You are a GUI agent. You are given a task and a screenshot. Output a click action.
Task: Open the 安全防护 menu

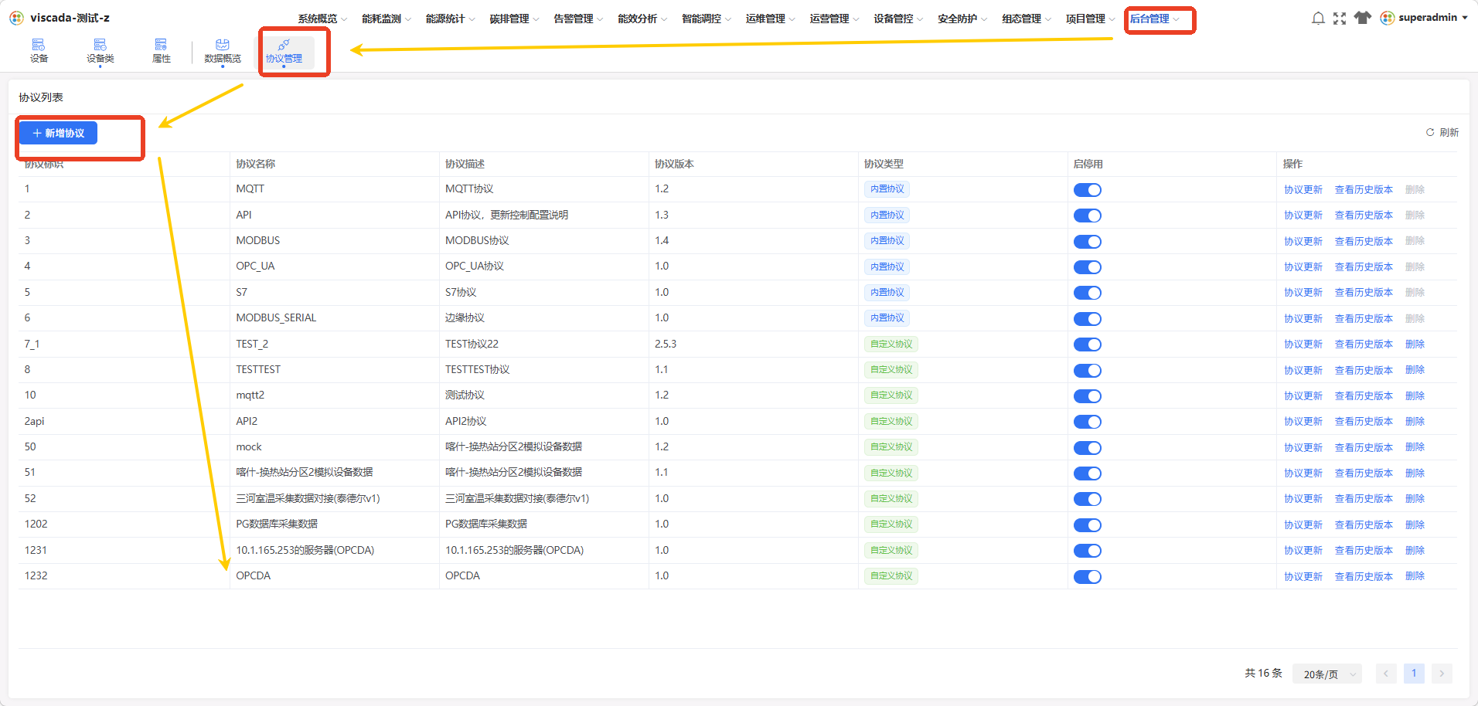[x=963, y=19]
